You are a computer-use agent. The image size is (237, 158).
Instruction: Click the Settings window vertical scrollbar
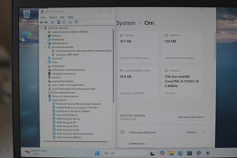(215, 47)
